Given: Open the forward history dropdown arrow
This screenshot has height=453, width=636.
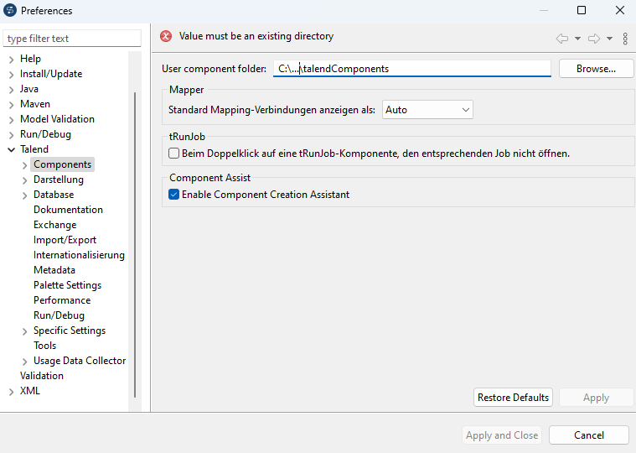Looking at the screenshot, I should coord(610,39).
